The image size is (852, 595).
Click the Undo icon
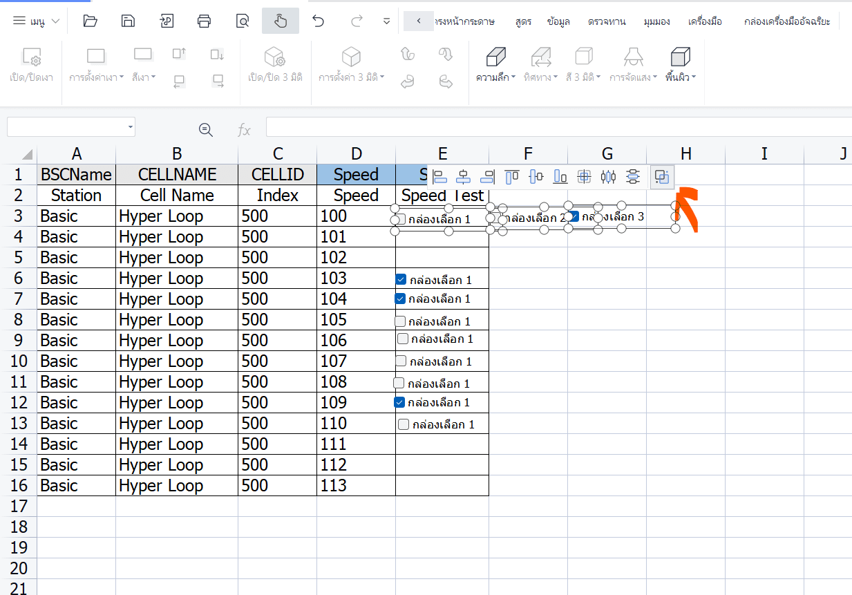point(317,21)
